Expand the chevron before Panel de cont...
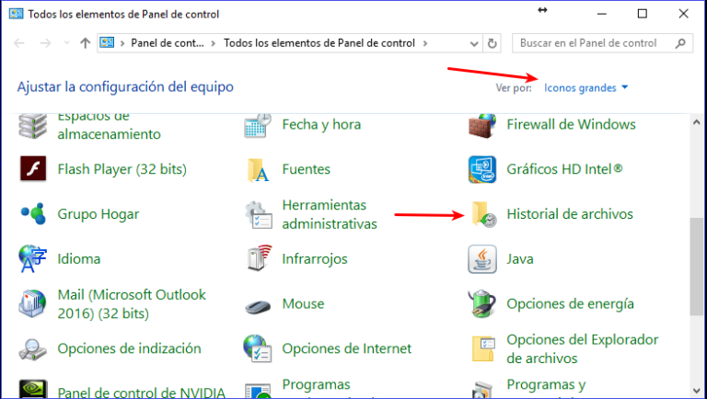The height and width of the screenshot is (399, 707). click(122, 43)
